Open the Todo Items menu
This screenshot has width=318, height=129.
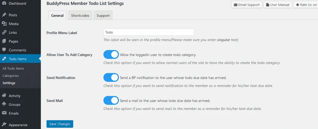(20, 59)
